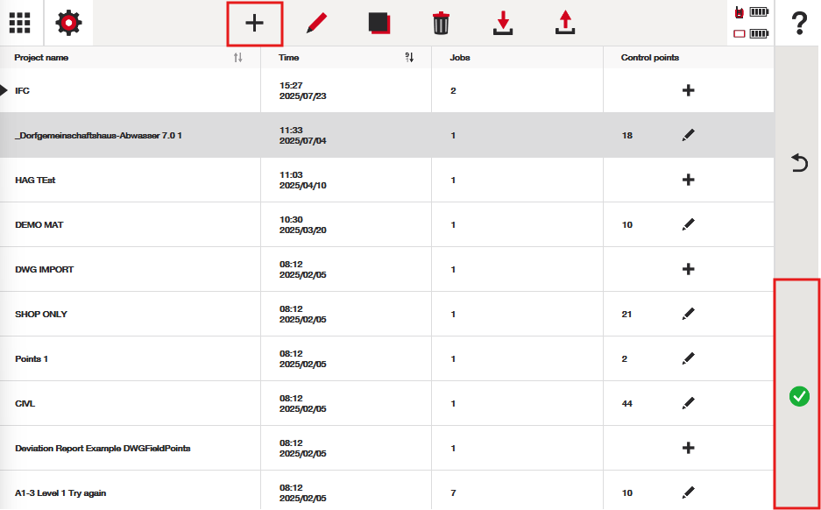
Task: Sort by Time column arrow
Action: point(409,58)
